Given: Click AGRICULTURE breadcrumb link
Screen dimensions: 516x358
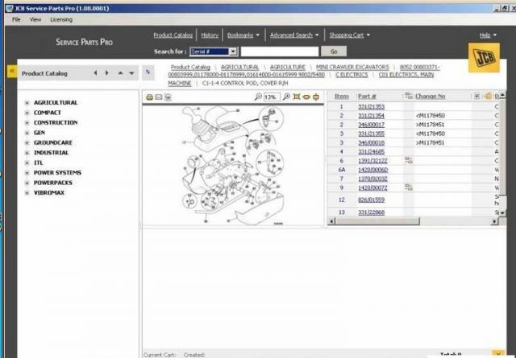Looking at the screenshot, I should pos(288,67).
